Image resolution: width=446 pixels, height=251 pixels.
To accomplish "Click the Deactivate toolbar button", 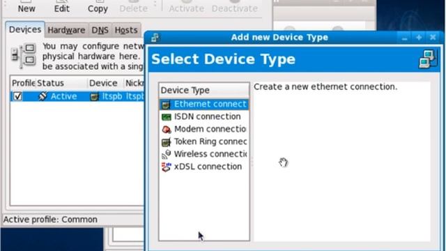I will pos(235,7).
